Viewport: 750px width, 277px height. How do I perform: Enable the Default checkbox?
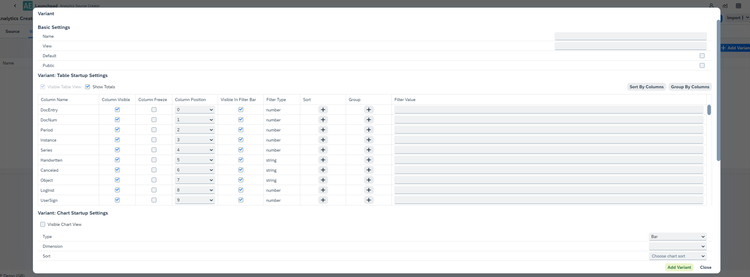coord(702,56)
